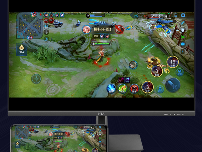Screen dimensions: 202x152
Task: Tap the green flag gather signal
Action: pyautogui.click(x=183, y=37)
